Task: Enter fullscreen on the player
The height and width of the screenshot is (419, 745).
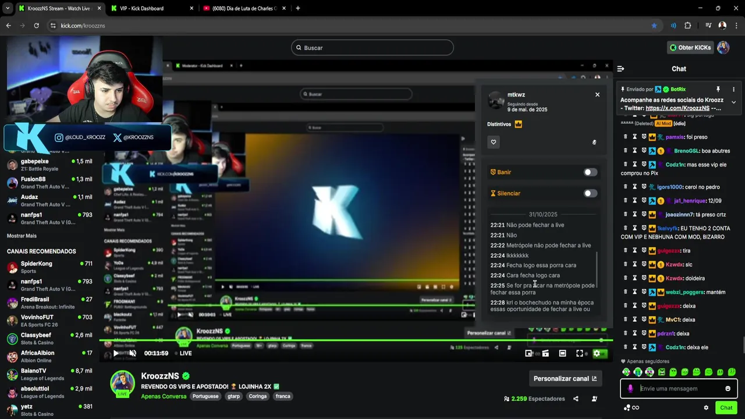Action: pos(580,353)
